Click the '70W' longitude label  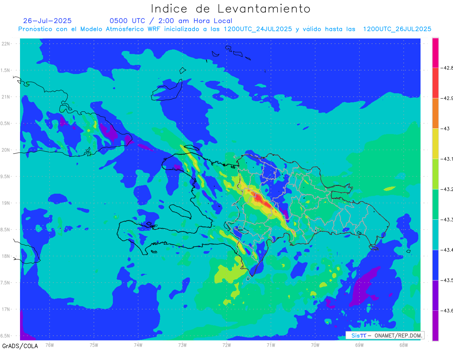click(315, 345)
